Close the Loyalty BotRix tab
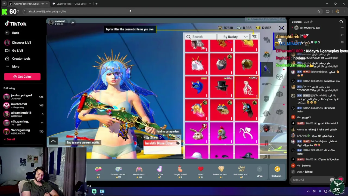The width and height of the screenshot is (348, 196). pos(90,4)
